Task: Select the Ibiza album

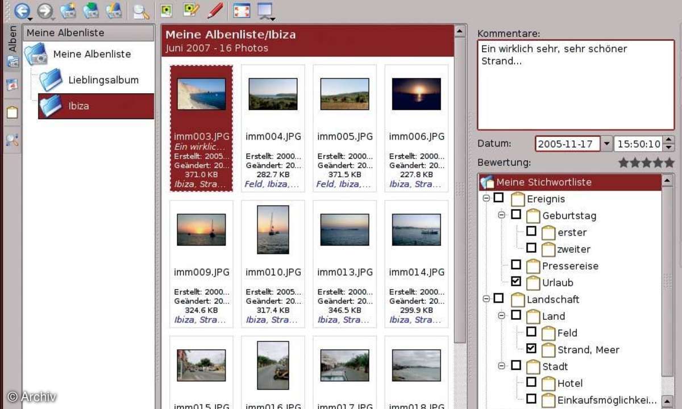Action: [x=96, y=106]
